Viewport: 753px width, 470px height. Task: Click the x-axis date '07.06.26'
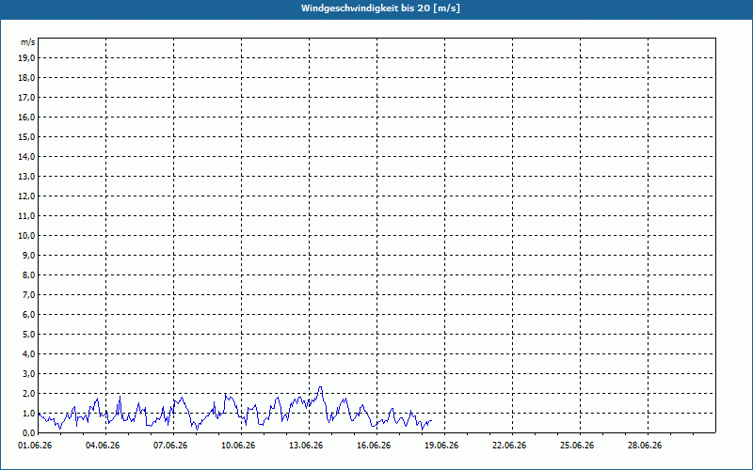[x=170, y=446]
